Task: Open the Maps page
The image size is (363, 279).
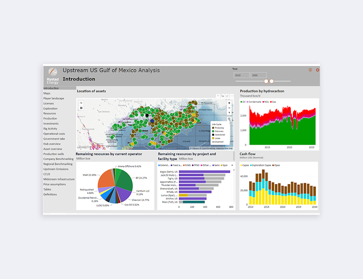Action: [x=47, y=94]
